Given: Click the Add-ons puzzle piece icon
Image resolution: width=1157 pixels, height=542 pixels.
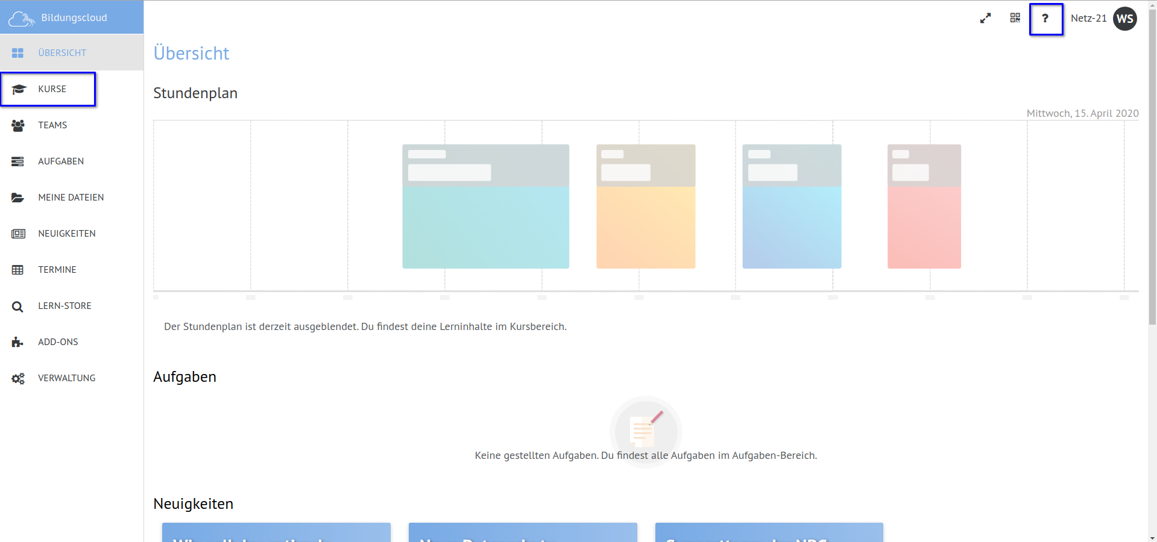Looking at the screenshot, I should pos(18,342).
